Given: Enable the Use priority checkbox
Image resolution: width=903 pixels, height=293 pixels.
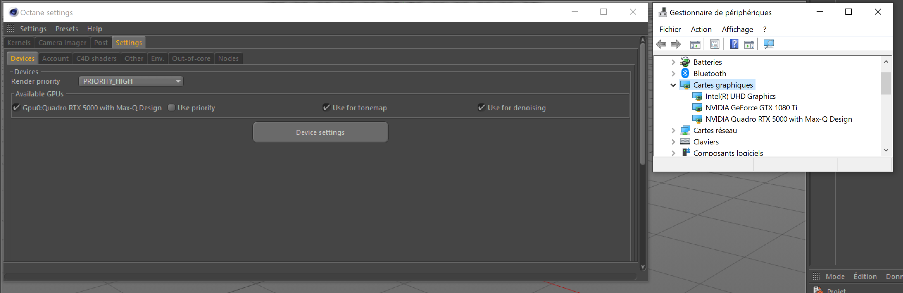Looking at the screenshot, I should (x=172, y=107).
